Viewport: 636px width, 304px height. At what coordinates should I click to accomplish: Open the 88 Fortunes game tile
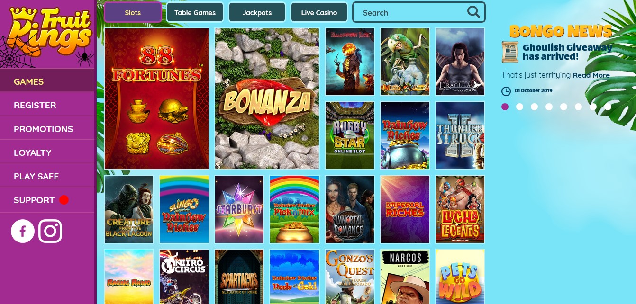click(x=156, y=98)
